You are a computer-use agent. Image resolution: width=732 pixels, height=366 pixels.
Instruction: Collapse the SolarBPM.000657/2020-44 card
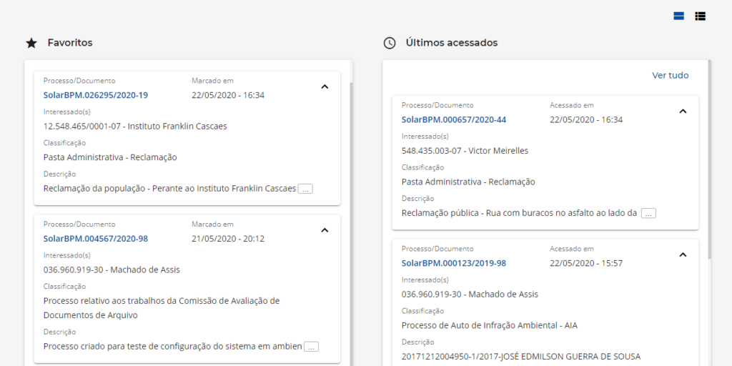click(683, 111)
